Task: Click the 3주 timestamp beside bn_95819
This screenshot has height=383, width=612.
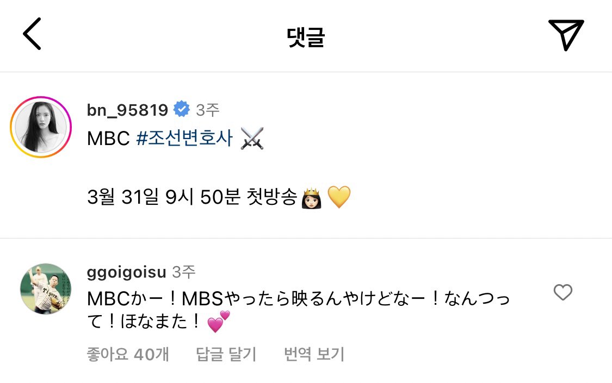Action: click(x=208, y=110)
